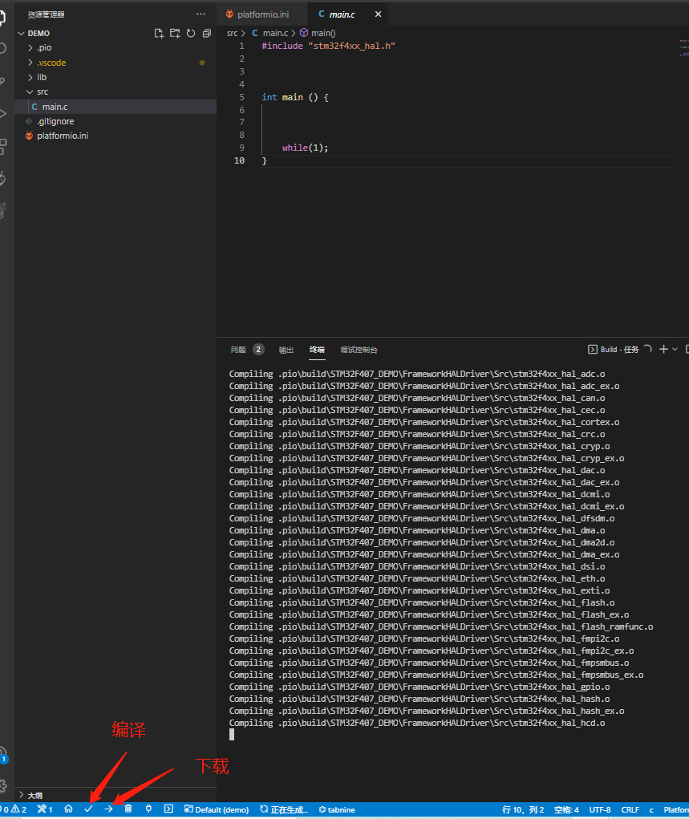Click terminal line ending stm32f4xx_hal_gpio.o

pos(419,687)
